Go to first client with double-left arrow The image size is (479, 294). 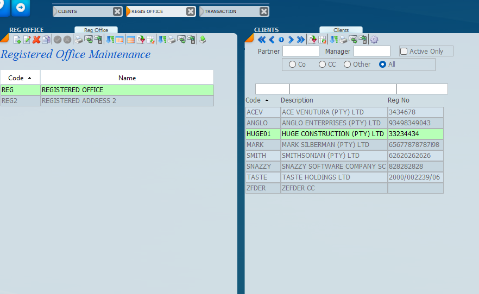click(x=261, y=40)
